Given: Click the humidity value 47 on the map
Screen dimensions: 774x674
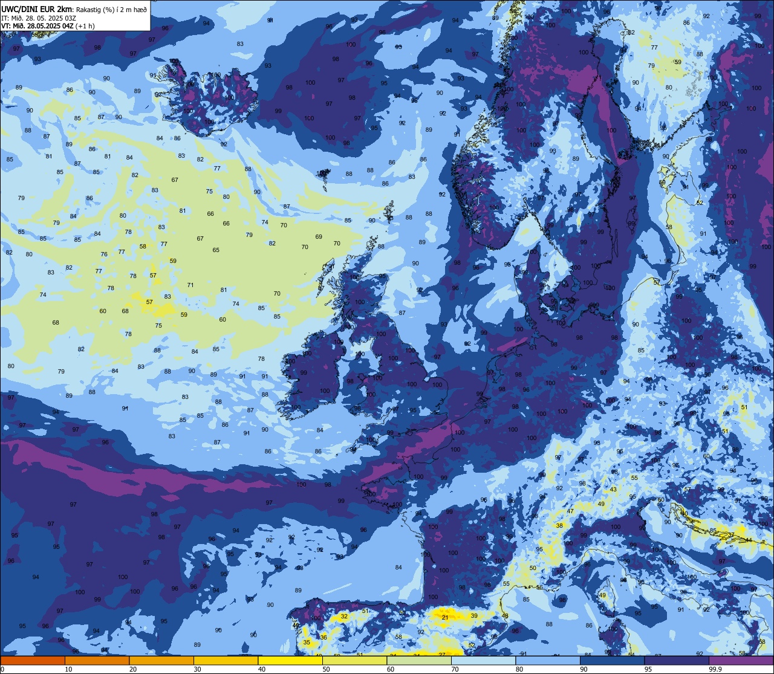Looking at the screenshot, I should point(570,511).
